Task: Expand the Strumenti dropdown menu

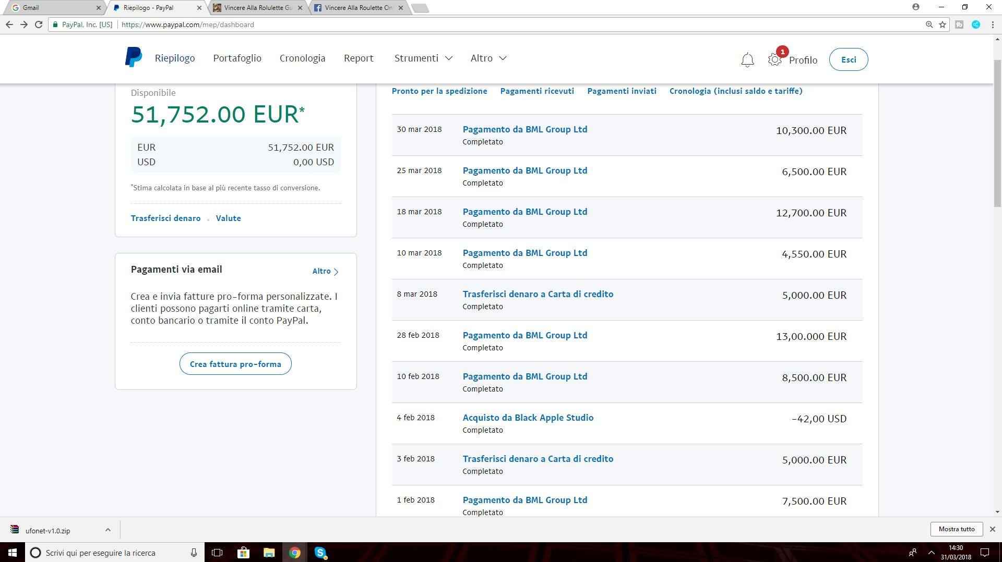Action: point(423,58)
